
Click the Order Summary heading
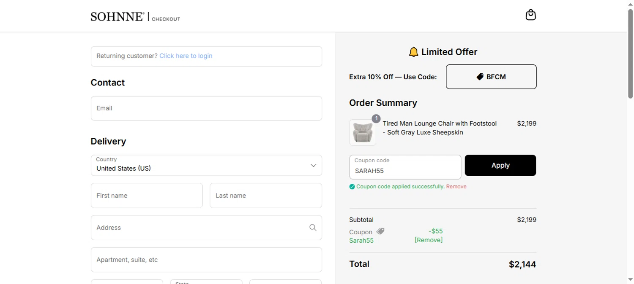coord(383,103)
